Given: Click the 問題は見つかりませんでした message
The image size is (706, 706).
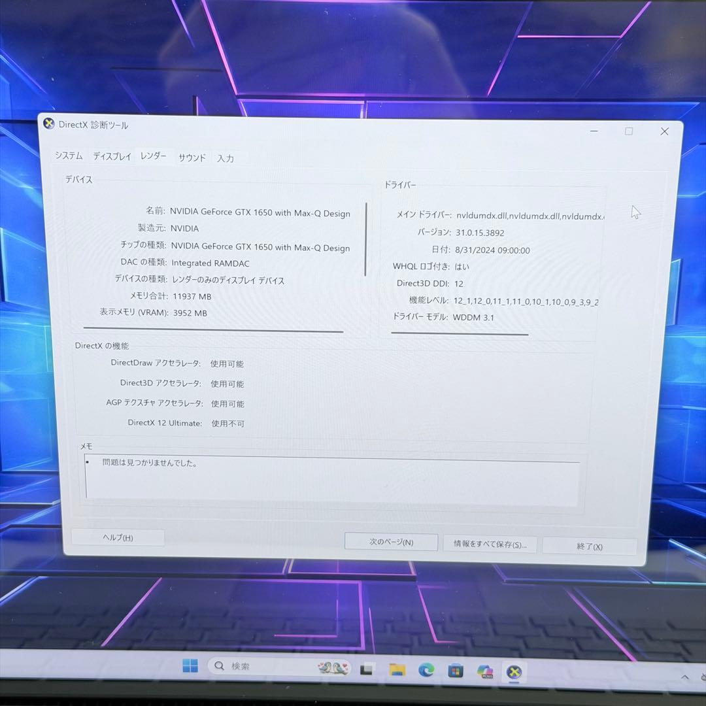Looking at the screenshot, I should click(x=150, y=463).
